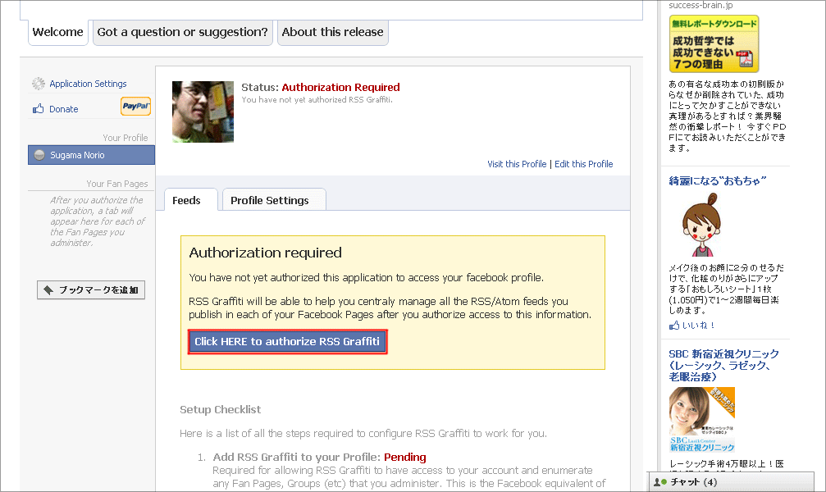Viewport: 826px width, 492px height.
Task: Click the Pending status in setup checklist
Action: (405, 458)
